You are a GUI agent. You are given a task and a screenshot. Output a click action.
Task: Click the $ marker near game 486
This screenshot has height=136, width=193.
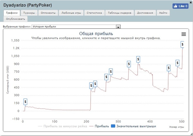coord(177,63)
